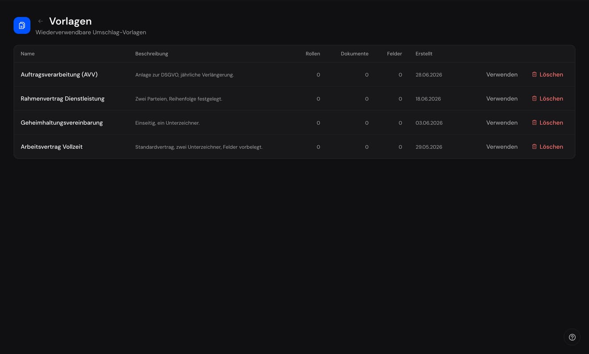Select Löschen label for Arbeitsvertrag Vollzeit

point(551,146)
